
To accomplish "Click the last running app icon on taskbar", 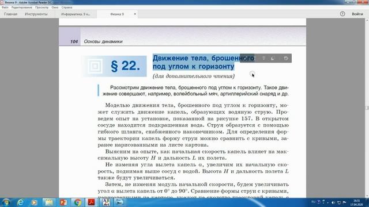I will tap(119, 202).
